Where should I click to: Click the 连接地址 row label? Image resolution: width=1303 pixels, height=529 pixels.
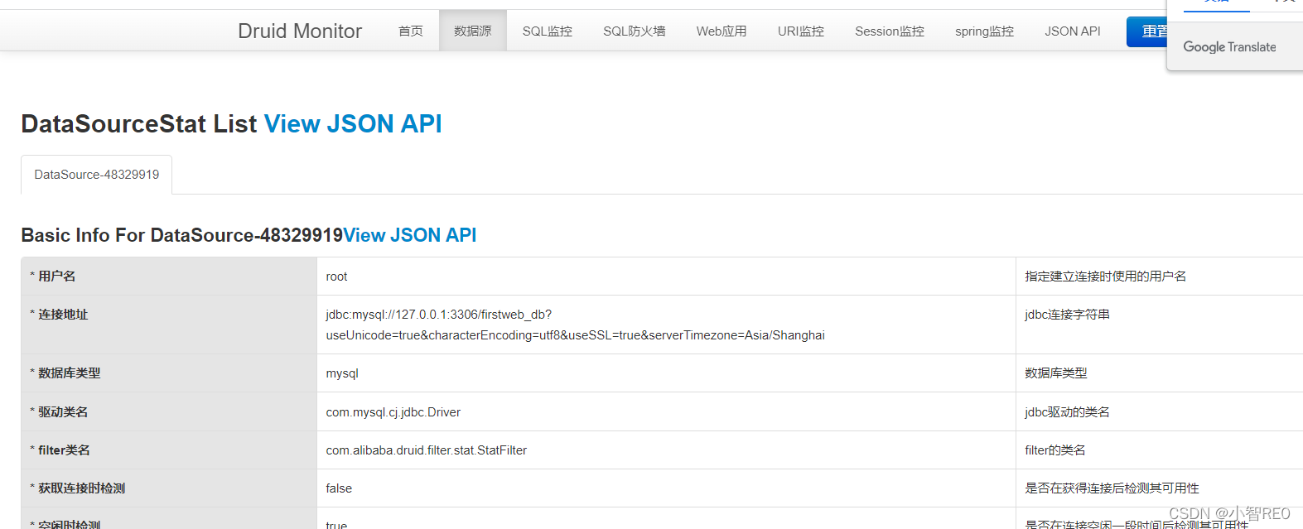coord(59,315)
